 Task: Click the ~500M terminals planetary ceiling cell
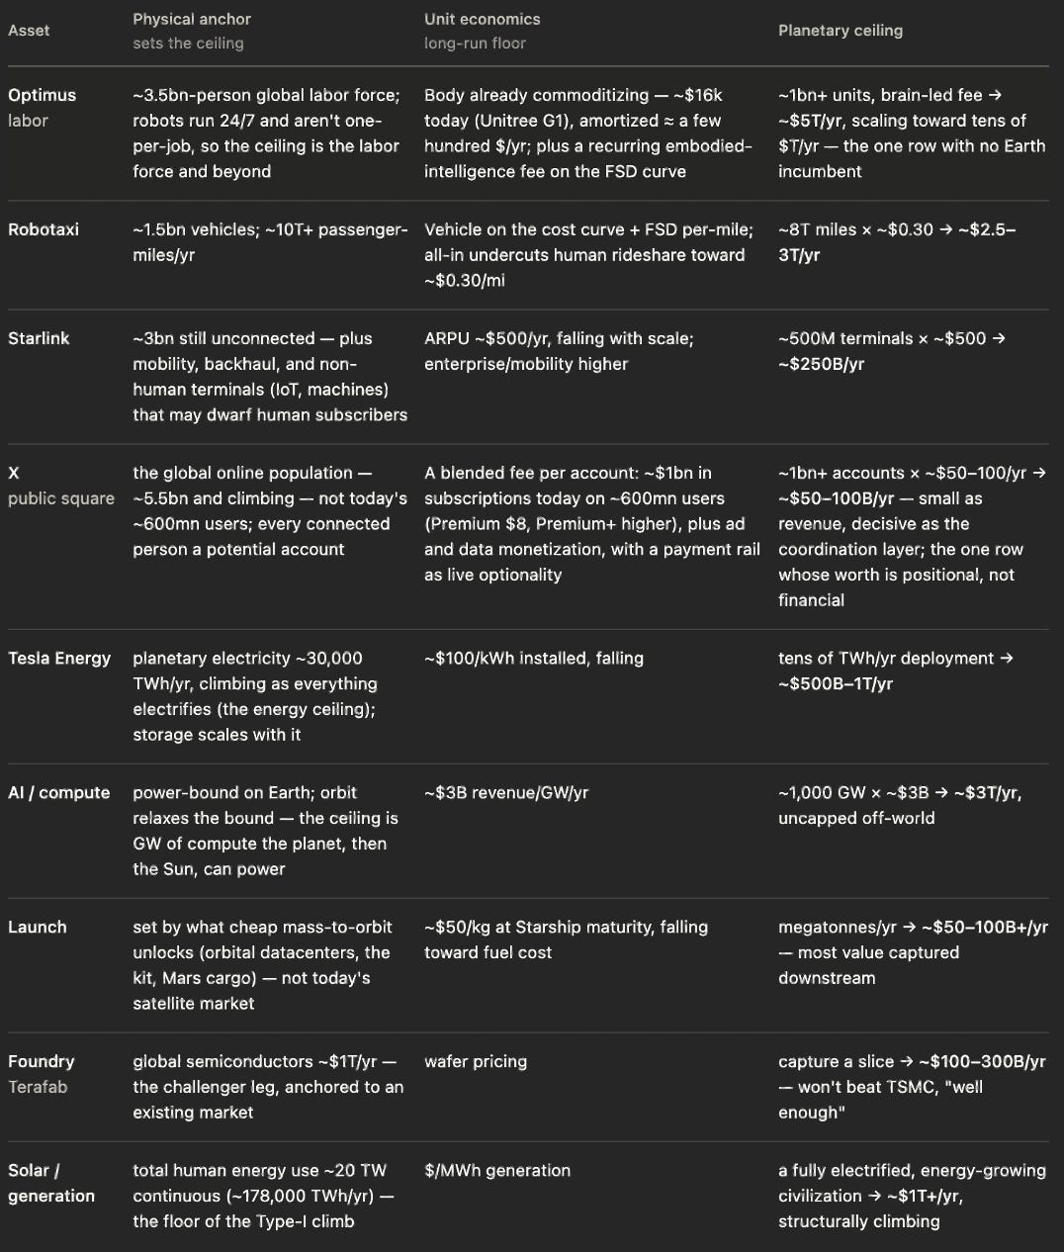[x=892, y=351]
